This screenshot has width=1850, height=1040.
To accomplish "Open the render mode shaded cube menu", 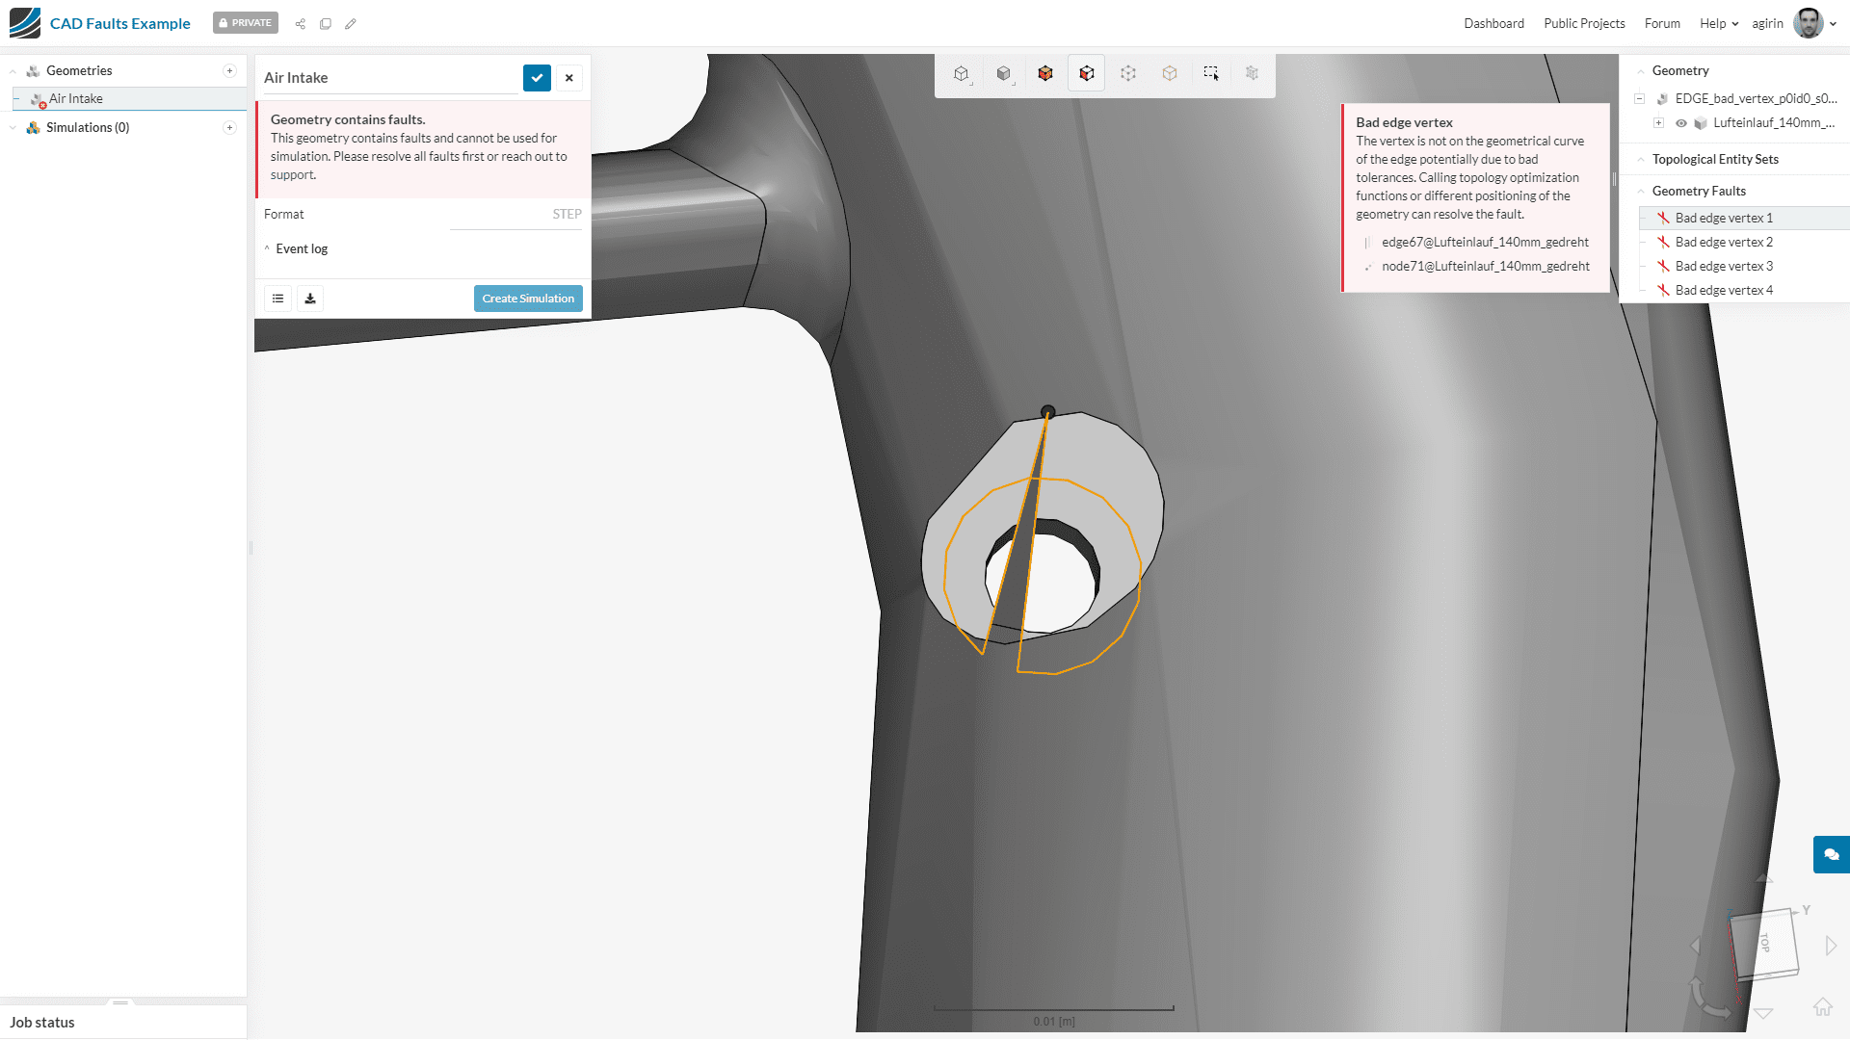I will [1004, 73].
